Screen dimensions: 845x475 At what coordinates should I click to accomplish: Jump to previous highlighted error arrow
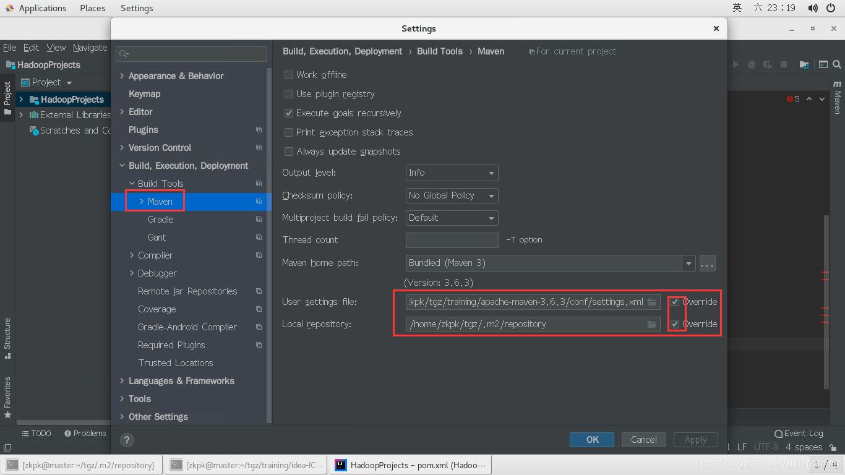[809, 99]
